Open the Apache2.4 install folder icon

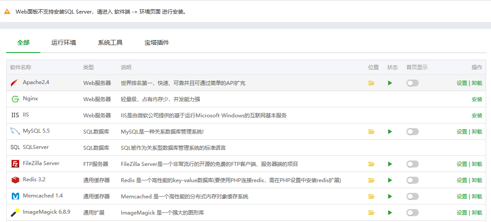[x=371, y=83]
